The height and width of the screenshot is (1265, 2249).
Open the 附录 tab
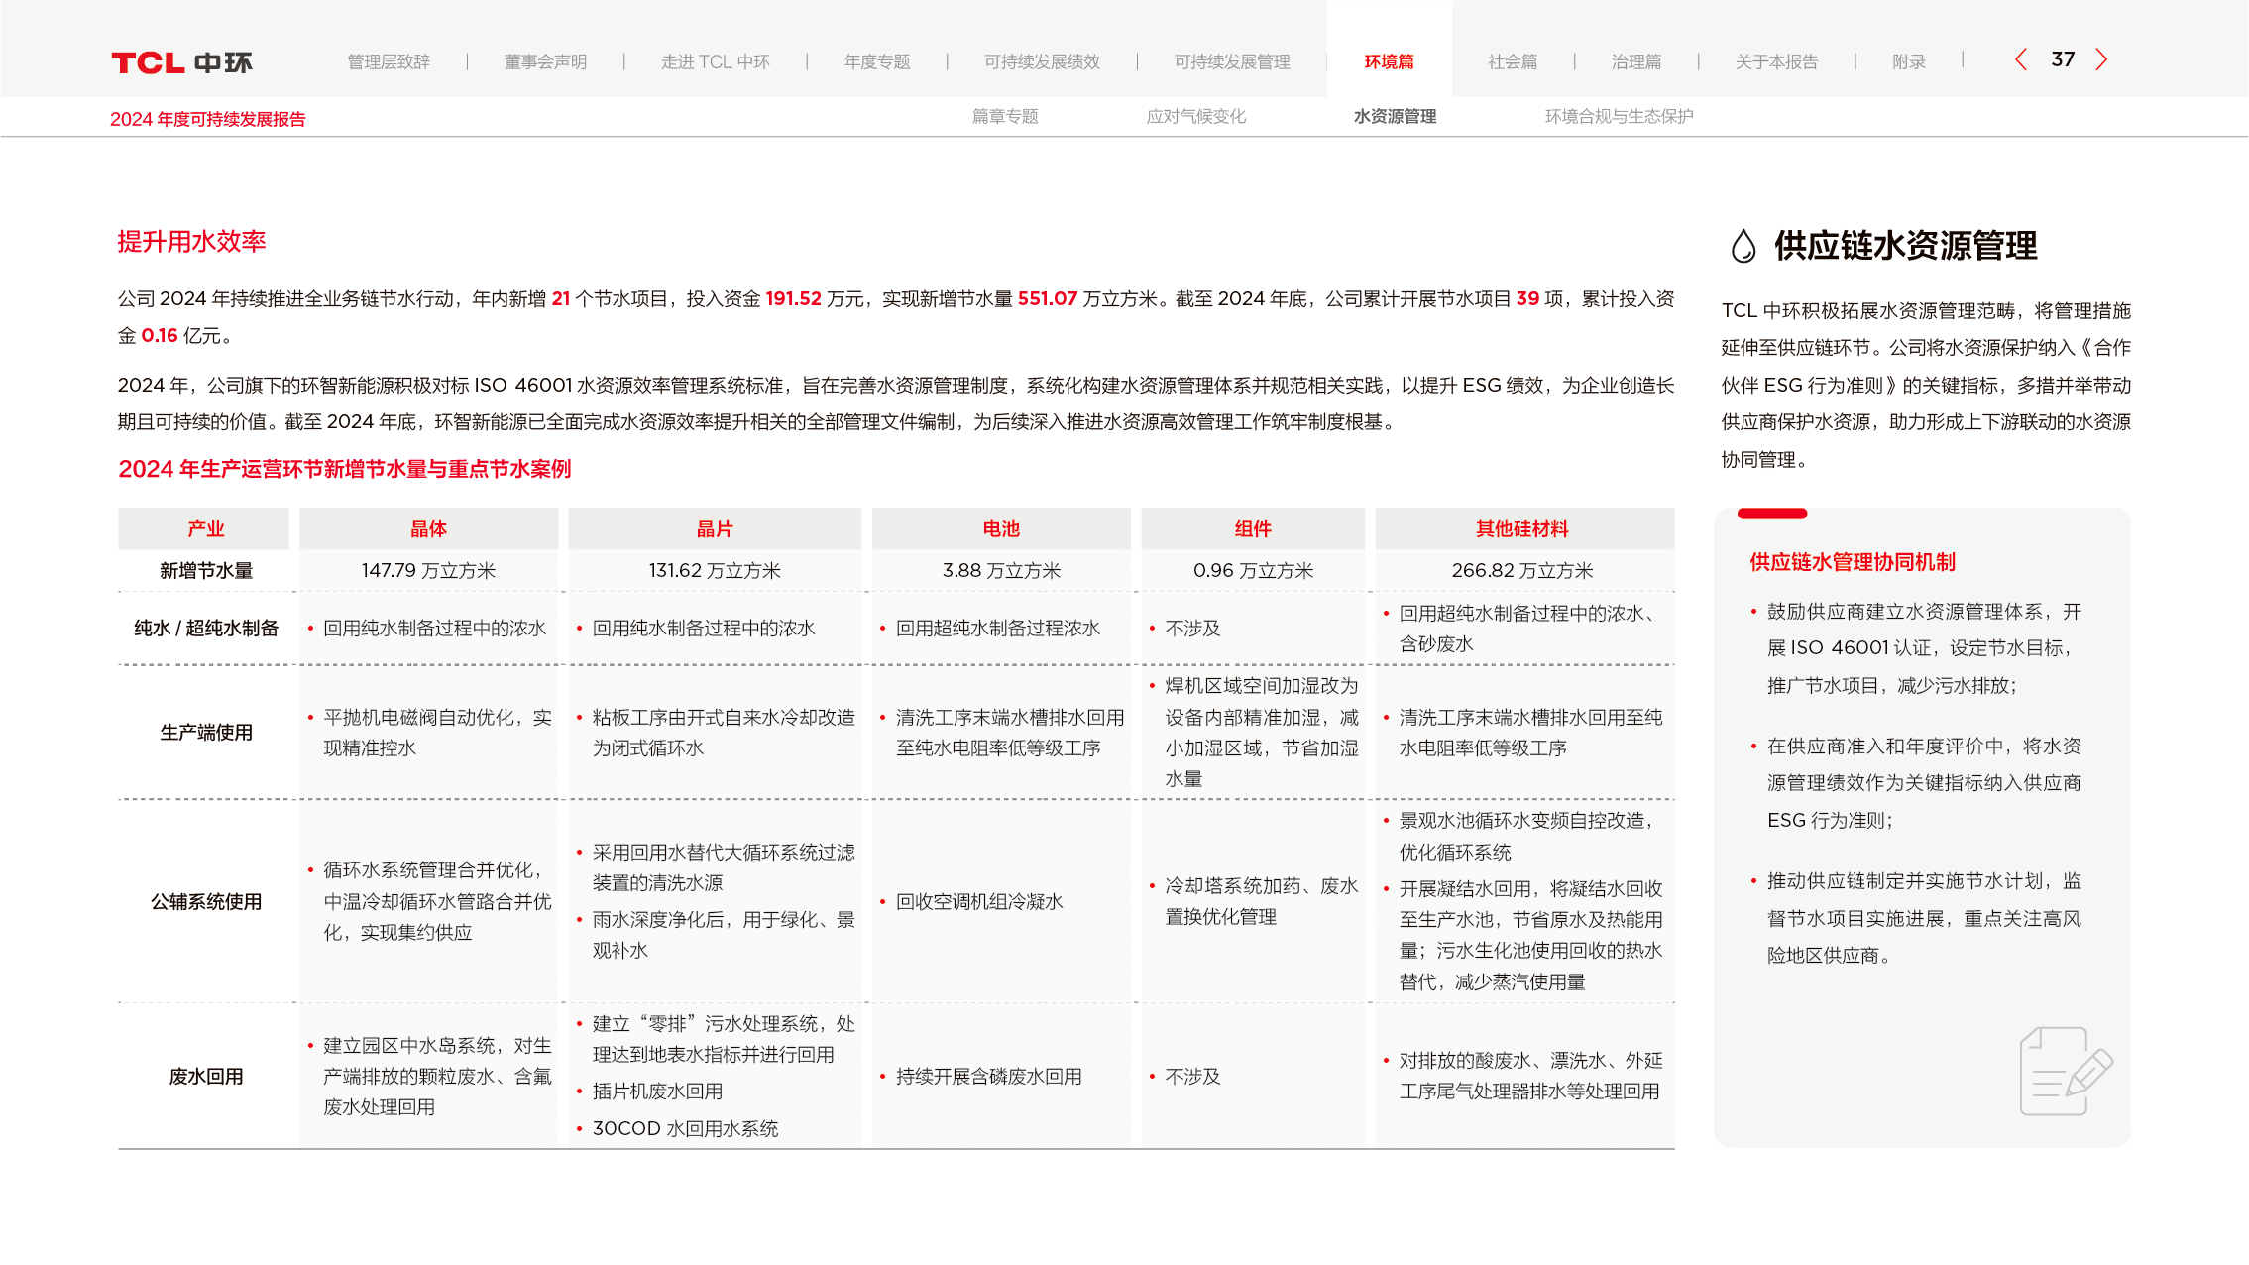1908,61
